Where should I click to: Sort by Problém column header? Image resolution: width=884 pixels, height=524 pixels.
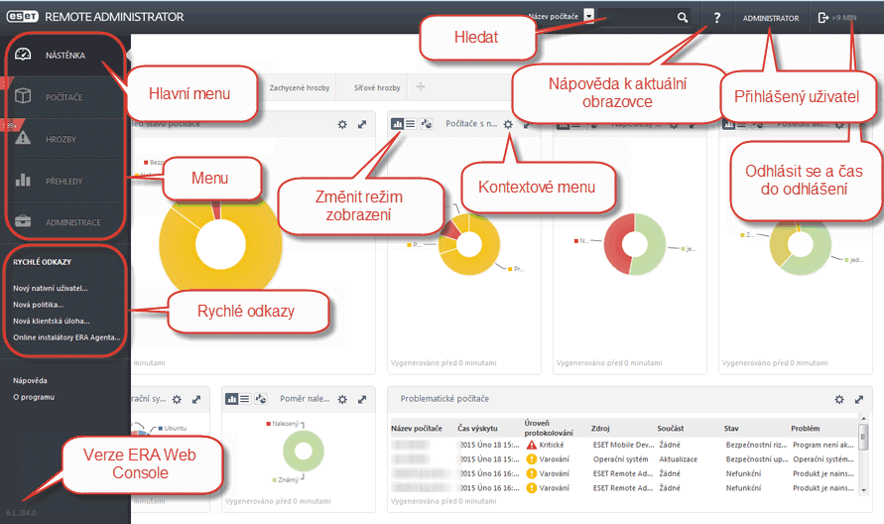[x=805, y=428]
